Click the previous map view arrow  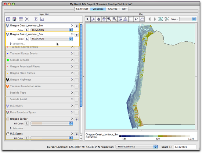pyautogui.click(x=149, y=19)
